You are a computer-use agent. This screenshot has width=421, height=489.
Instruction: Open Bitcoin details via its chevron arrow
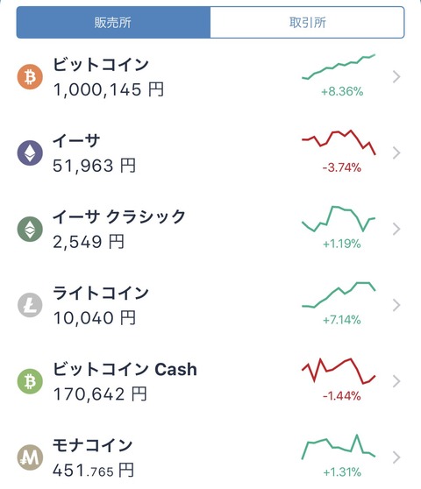(396, 77)
